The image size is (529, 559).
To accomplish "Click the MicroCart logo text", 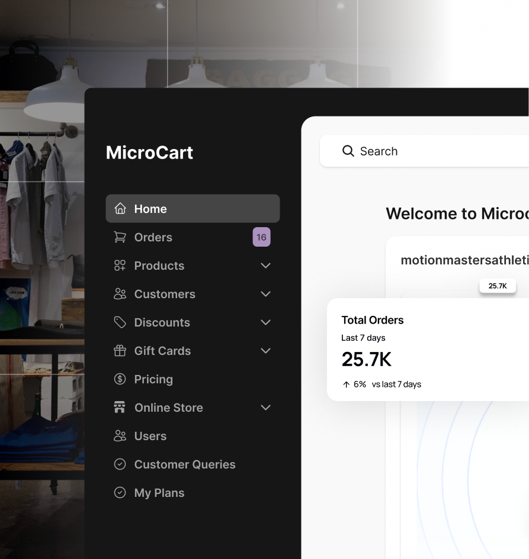I will 149,153.
